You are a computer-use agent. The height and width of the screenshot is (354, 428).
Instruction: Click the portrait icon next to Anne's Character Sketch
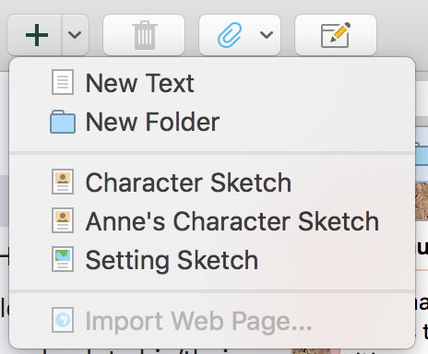click(x=63, y=220)
